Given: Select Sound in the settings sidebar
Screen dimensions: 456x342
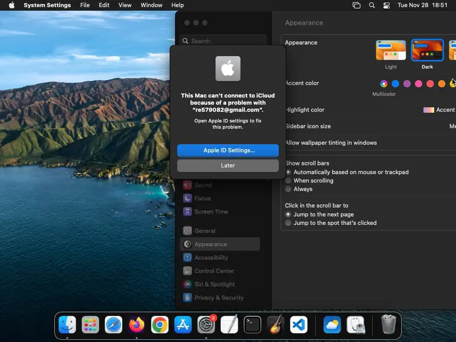Looking at the screenshot, I should (x=220, y=185).
